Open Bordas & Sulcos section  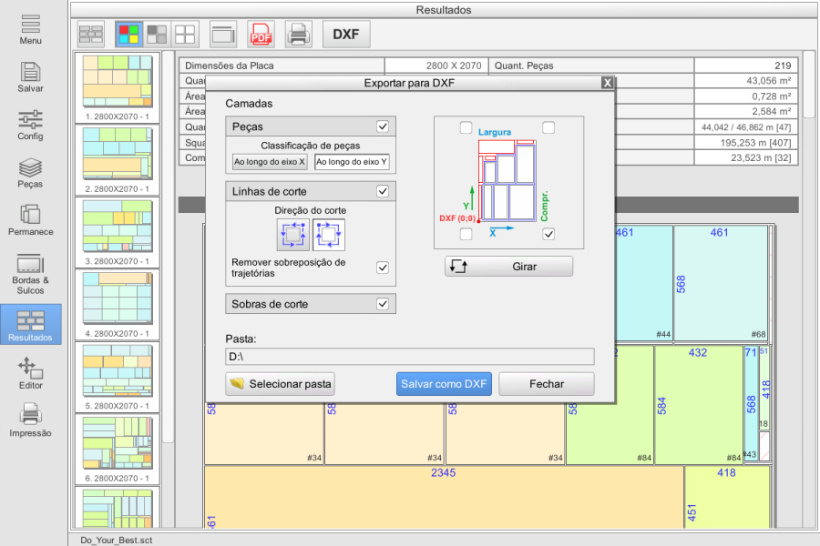pos(30,274)
